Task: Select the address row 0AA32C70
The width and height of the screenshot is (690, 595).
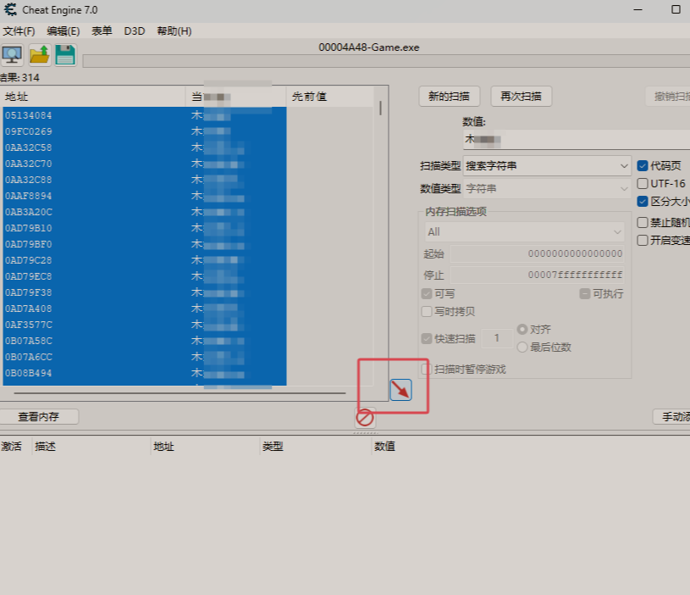Action: point(145,164)
